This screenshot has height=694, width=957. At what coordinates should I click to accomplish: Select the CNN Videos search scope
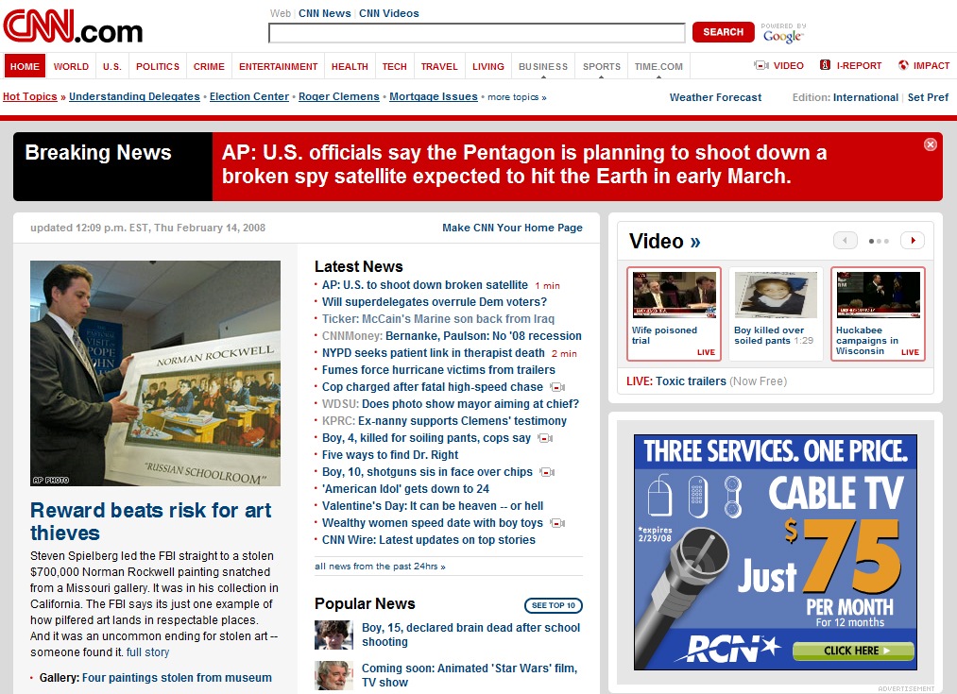point(388,13)
